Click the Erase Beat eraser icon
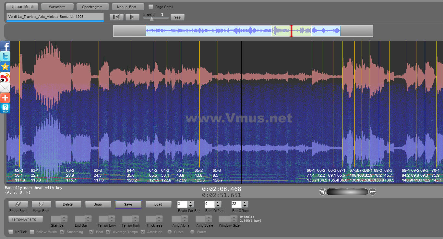Screen dimensions: 443x239 (x=18, y=204)
